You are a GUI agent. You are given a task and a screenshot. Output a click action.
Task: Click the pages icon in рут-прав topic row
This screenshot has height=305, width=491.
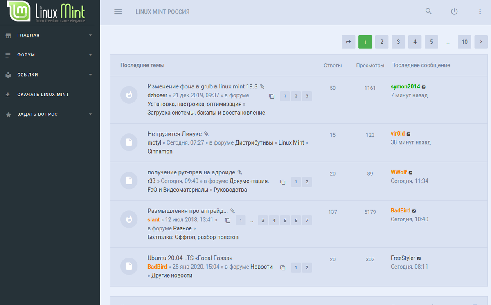pyautogui.click(x=283, y=182)
